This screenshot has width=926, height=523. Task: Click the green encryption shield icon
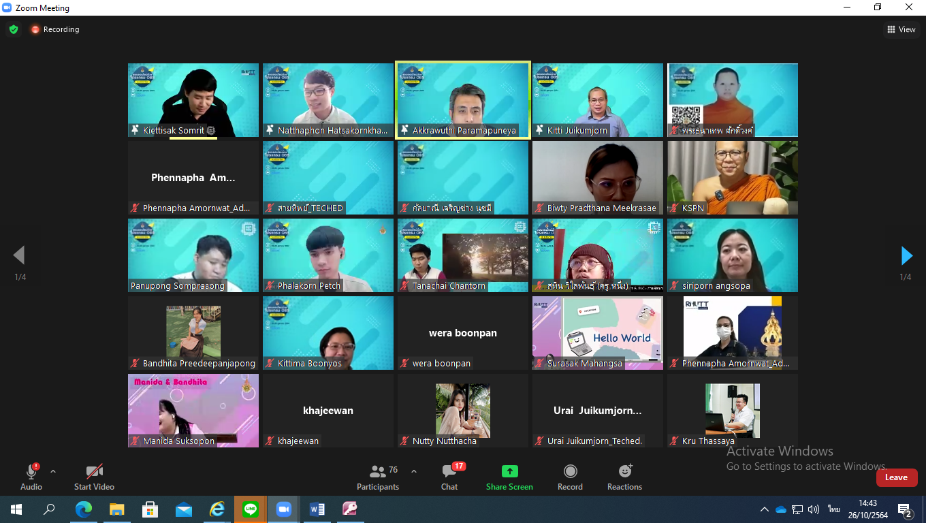13,29
